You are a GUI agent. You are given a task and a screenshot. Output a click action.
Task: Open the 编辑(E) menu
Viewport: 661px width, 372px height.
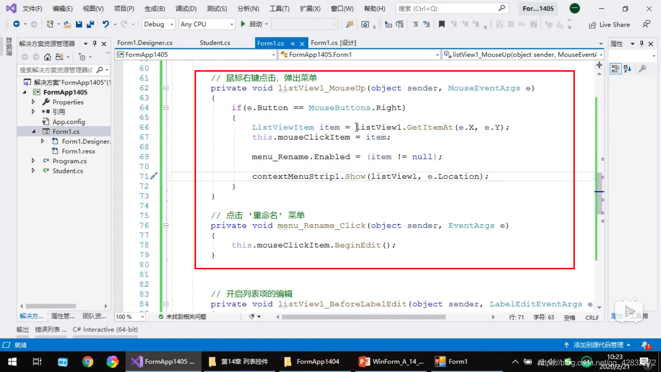[x=62, y=9]
